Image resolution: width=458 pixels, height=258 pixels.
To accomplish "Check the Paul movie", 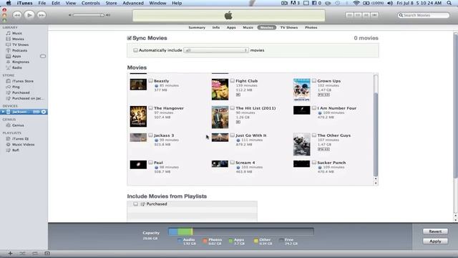I will tap(151, 163).
